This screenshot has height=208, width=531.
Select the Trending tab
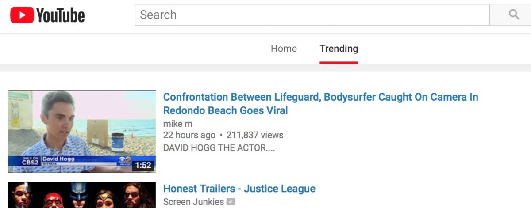(x=339, y=49)
